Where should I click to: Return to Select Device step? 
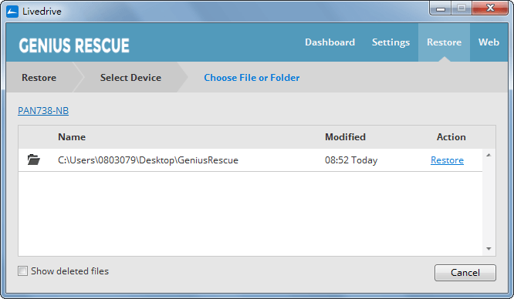point(130,78)
